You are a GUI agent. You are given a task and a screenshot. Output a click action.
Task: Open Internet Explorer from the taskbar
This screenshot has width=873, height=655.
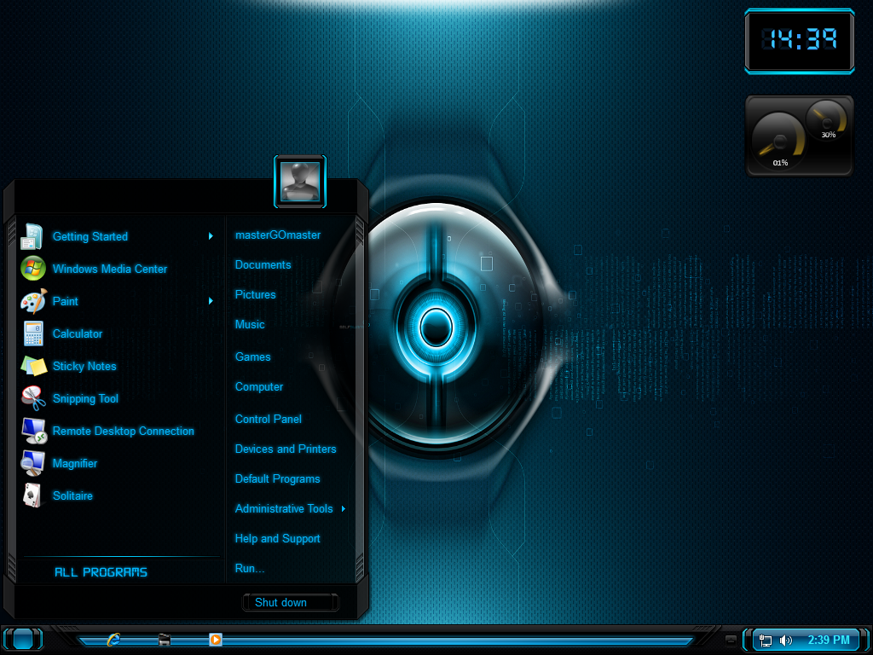[x=113, y=640]
